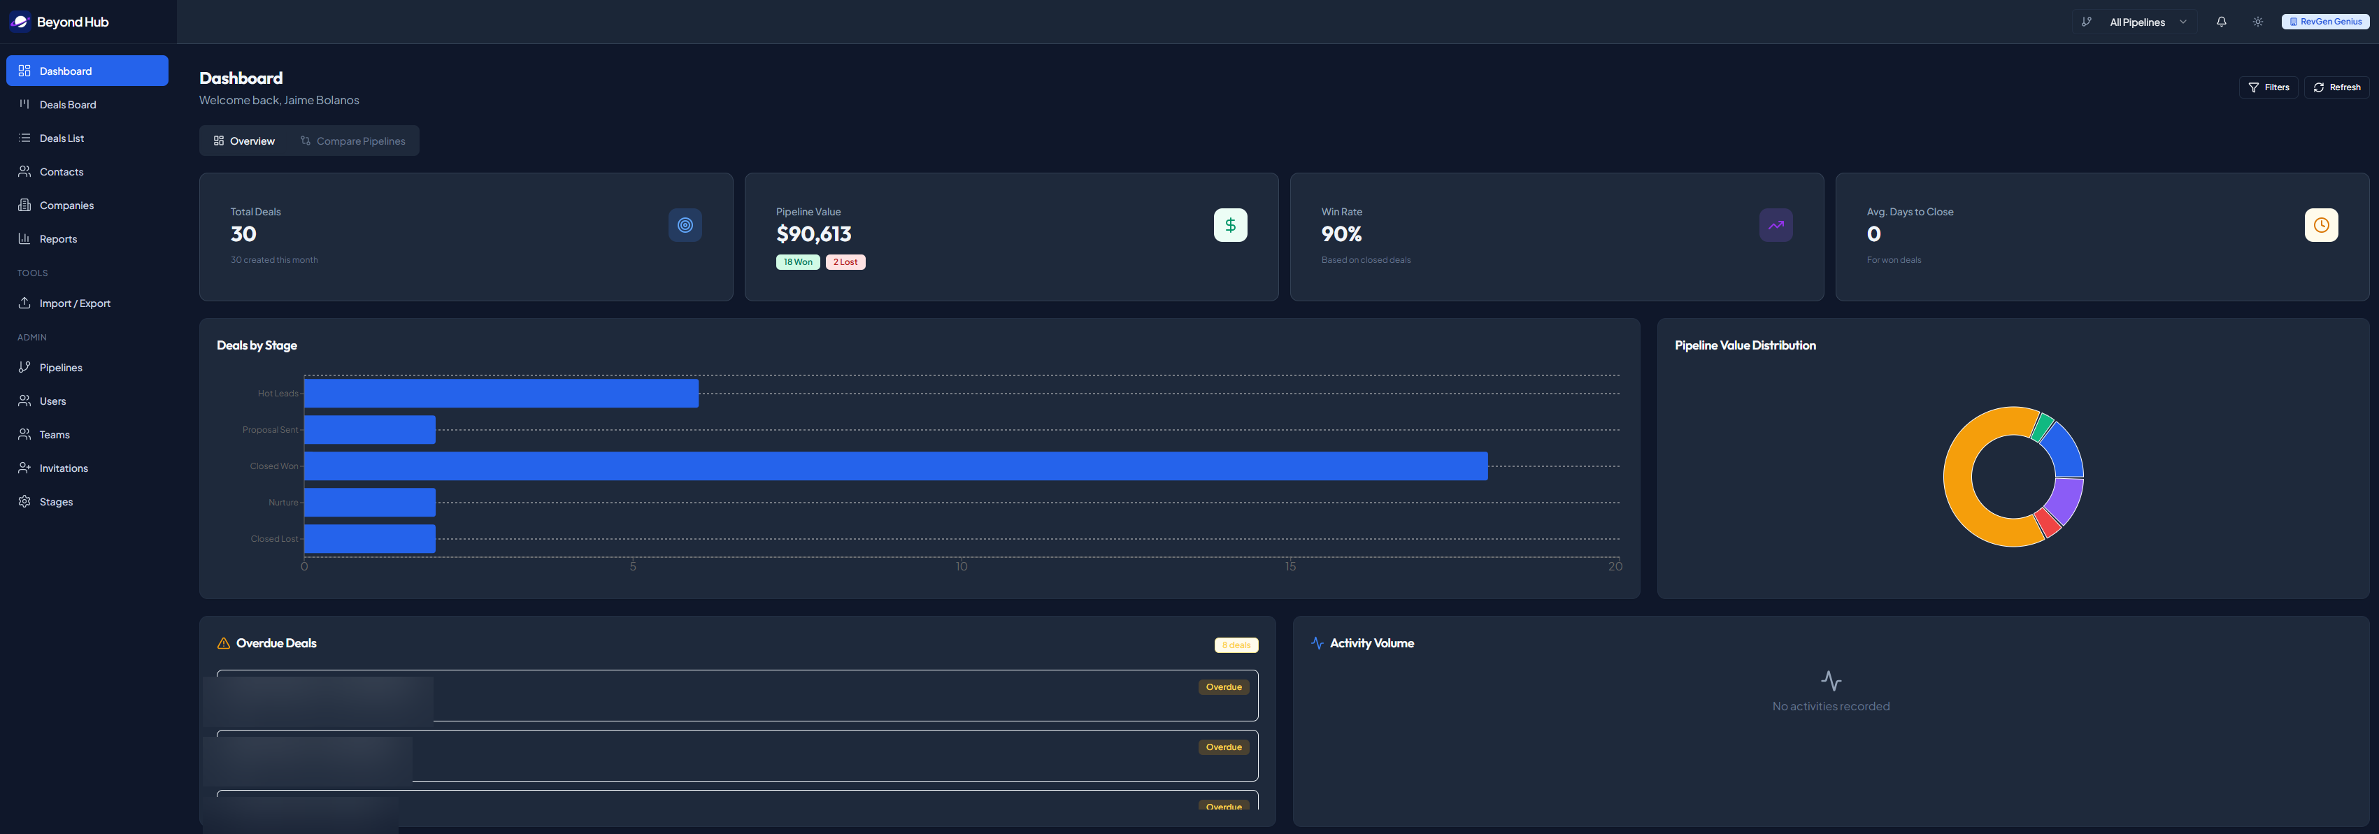Toggle the light/dark theme switch

coord(2257,21)
